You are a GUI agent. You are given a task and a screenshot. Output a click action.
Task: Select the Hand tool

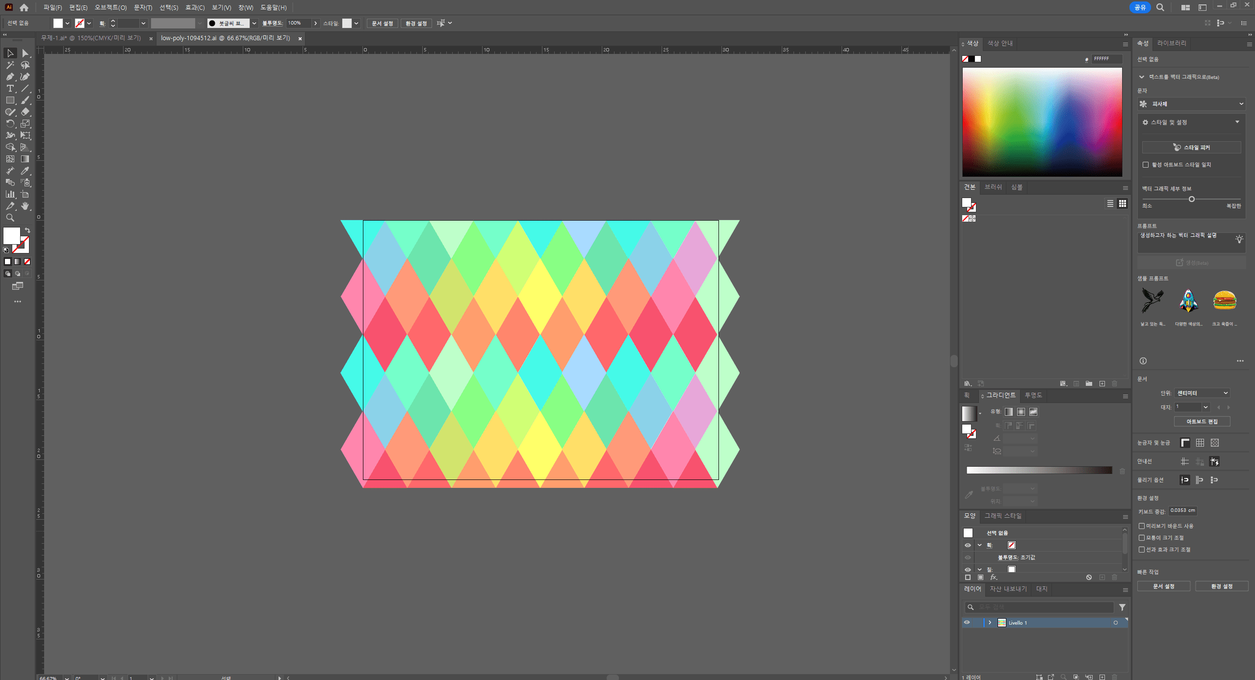[25, 206]
